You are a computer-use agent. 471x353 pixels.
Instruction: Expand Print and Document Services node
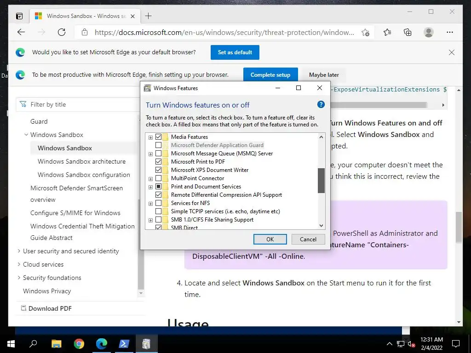coord(150,187)
